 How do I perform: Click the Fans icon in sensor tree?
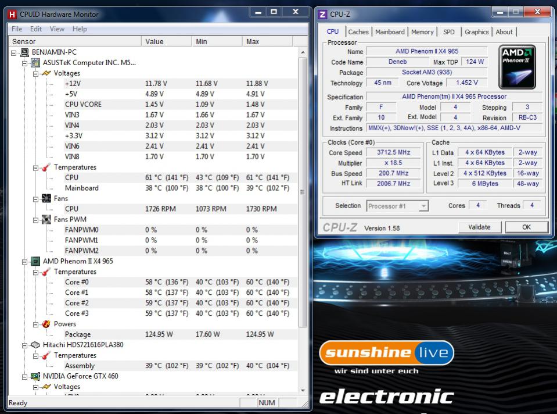pyautogui.click(x=46, y=198)
